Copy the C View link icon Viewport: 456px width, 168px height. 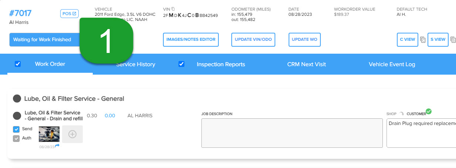click(423, 40)
